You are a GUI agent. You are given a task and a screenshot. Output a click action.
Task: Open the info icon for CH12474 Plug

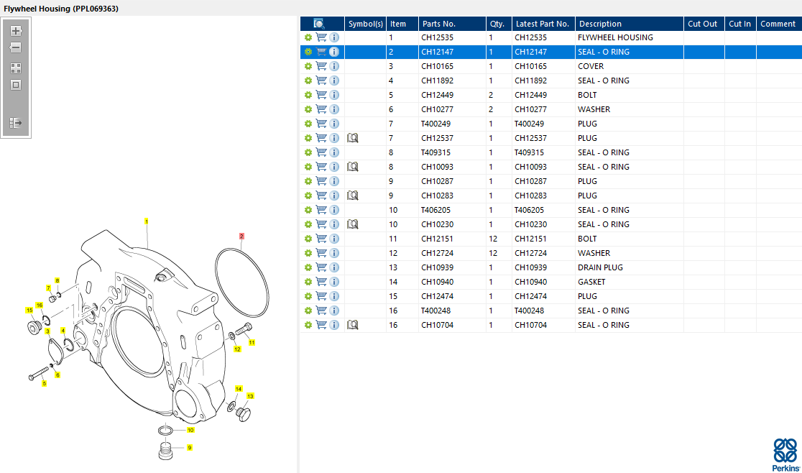coord(334,296)
